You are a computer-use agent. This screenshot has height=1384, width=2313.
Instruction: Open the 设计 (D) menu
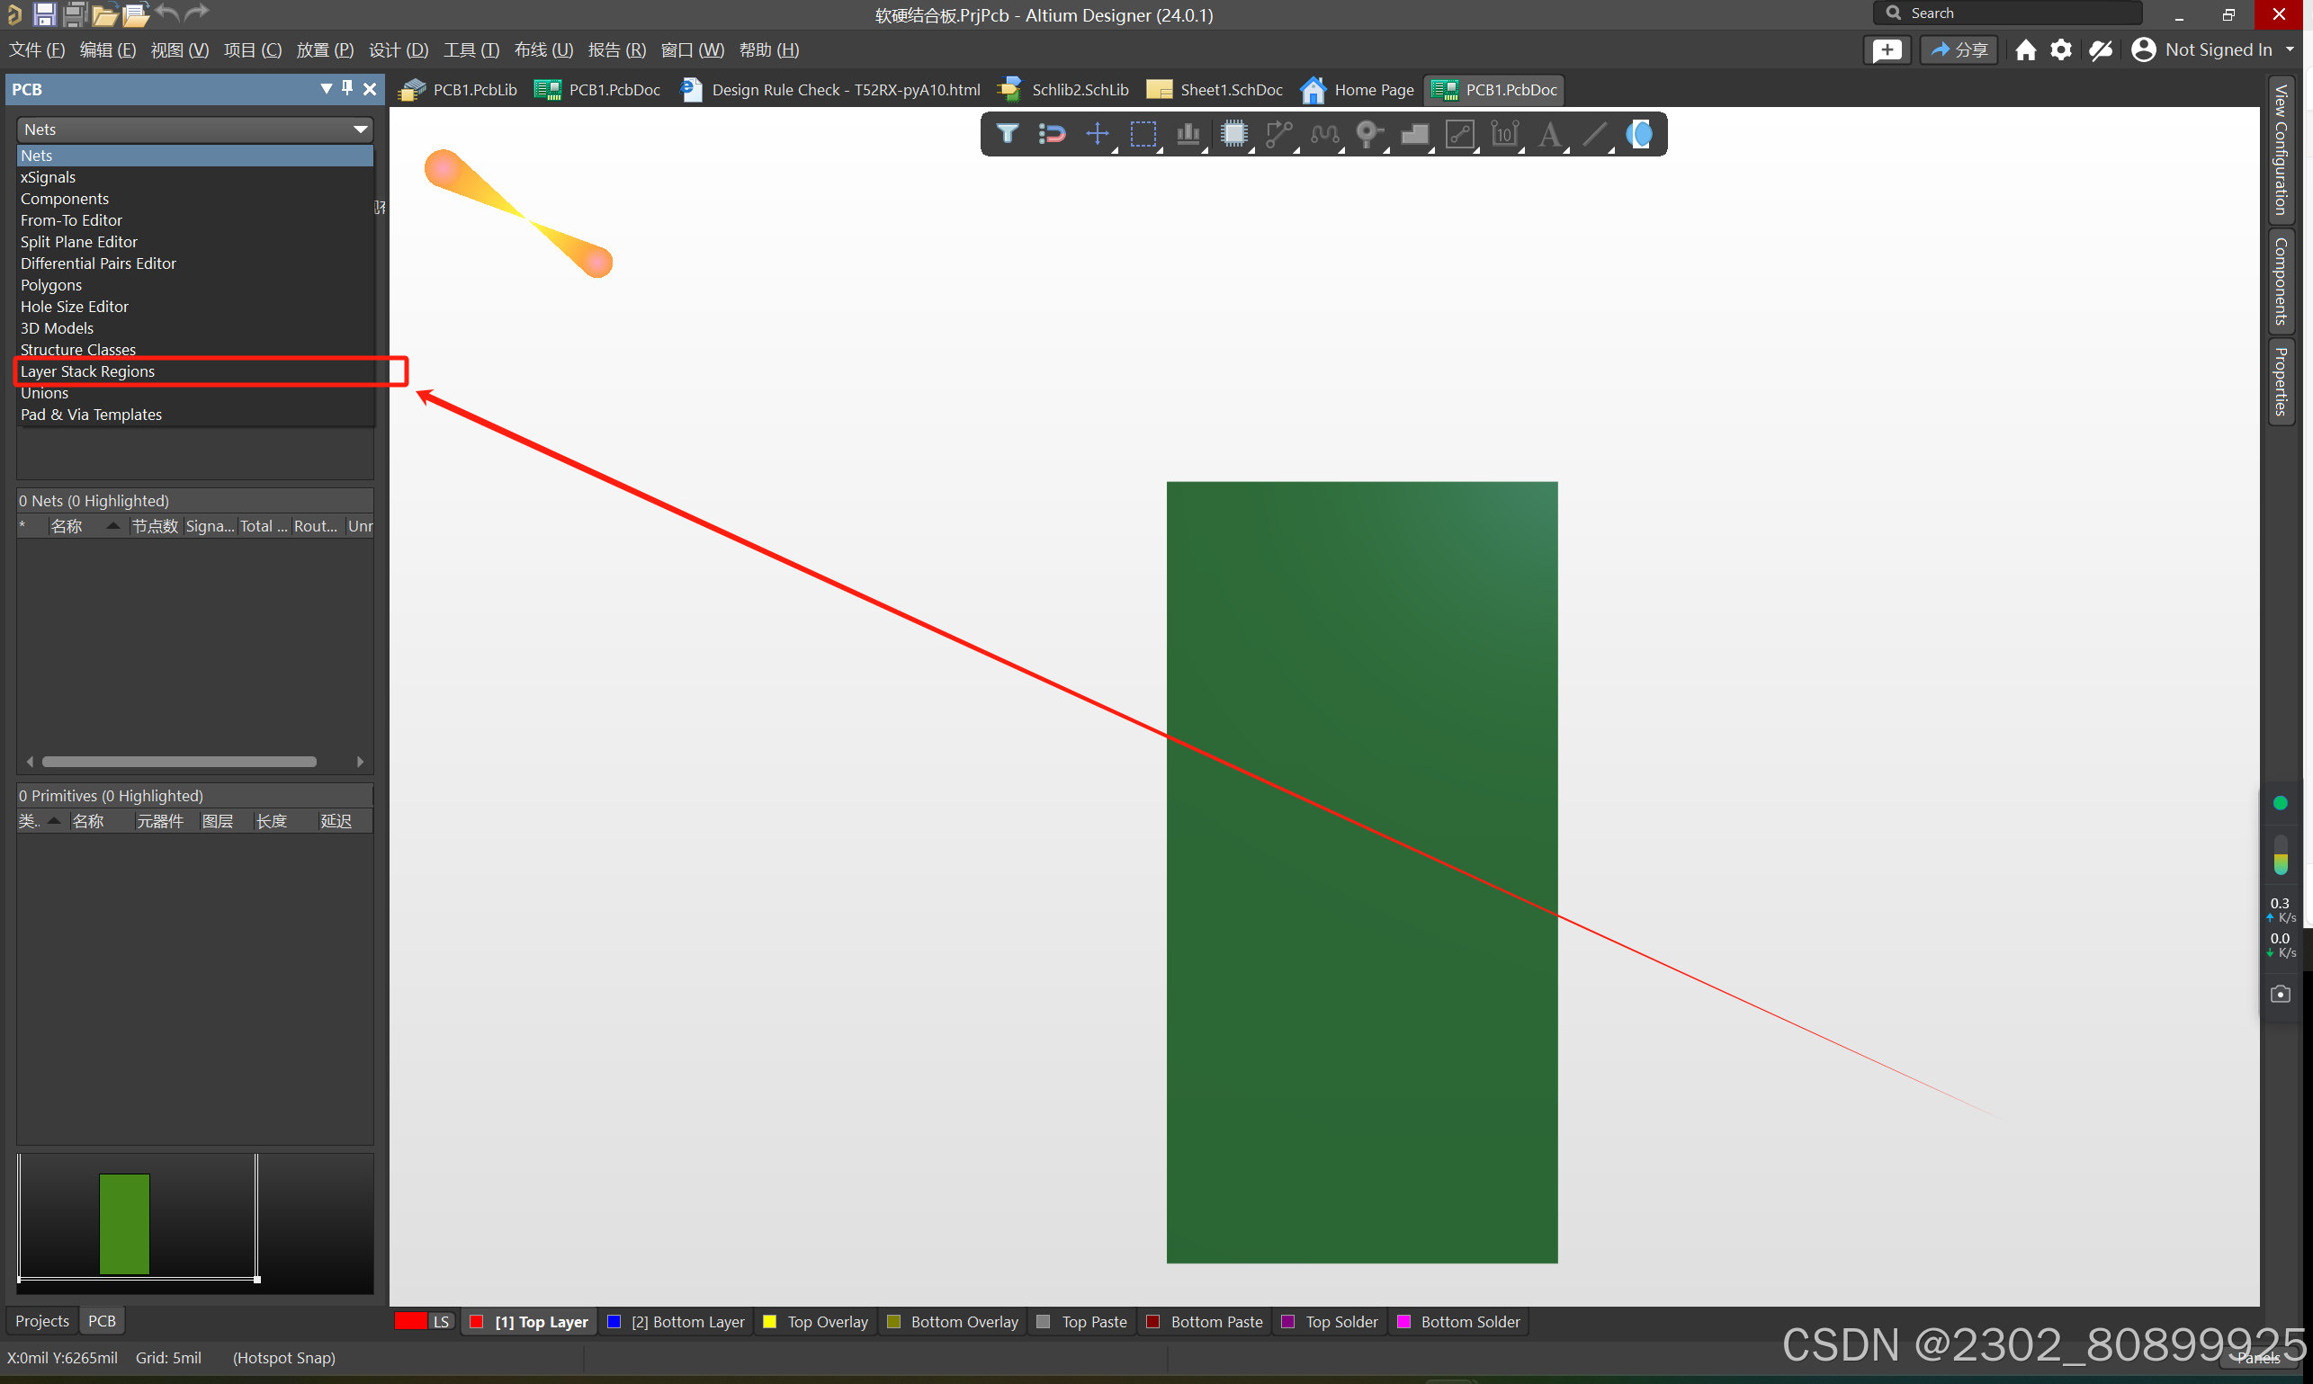pyautogui.click(x=399, y=50)
